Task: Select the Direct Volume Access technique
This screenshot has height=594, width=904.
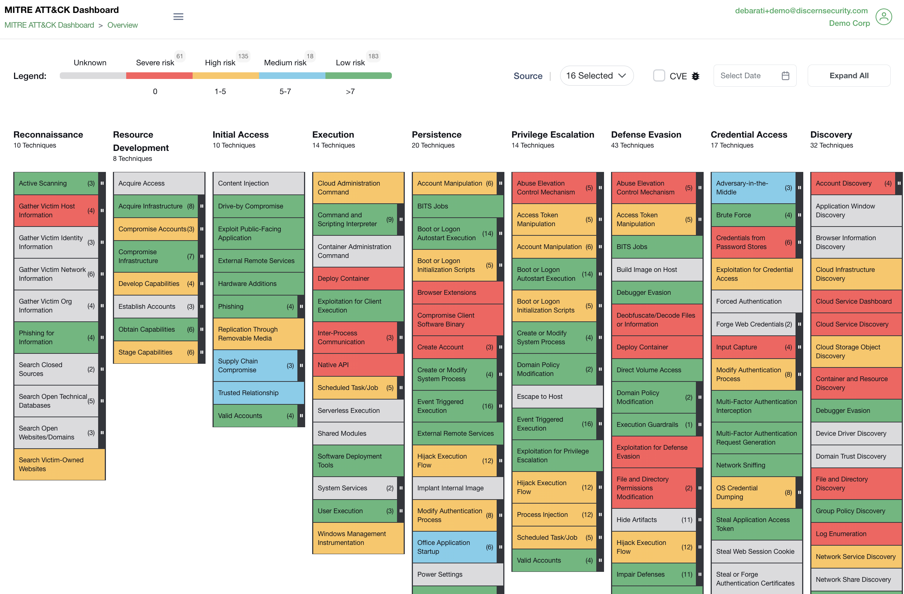Action: [x=657, y=370]
